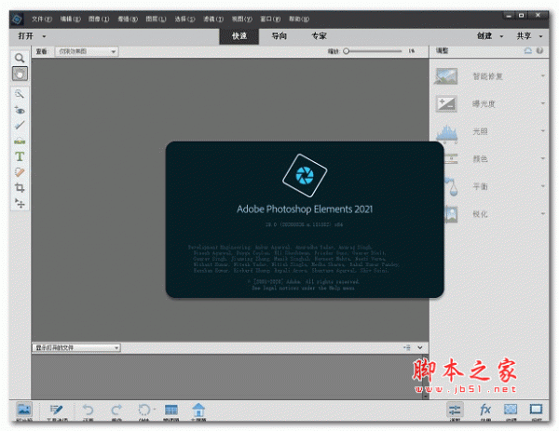Open the Textures panel icon
This screenshot has width=559, height=431.
coord(511,411)
